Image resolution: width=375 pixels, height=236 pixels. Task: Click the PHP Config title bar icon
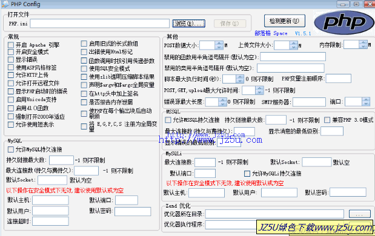point(5,4)
